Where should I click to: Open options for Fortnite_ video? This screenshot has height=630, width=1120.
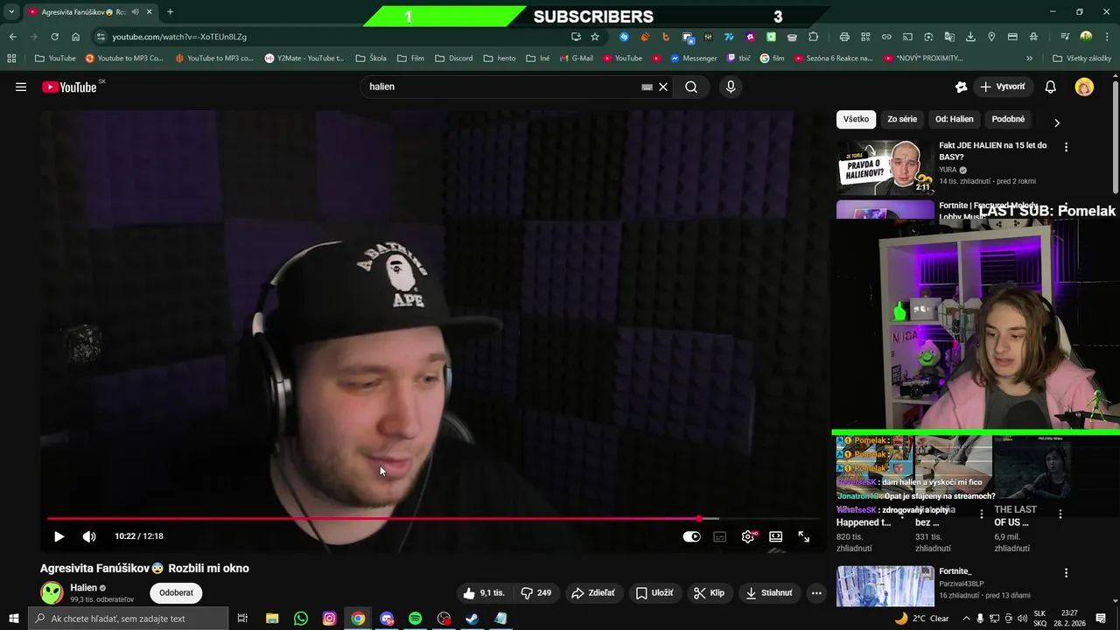tap(1066, 573)
